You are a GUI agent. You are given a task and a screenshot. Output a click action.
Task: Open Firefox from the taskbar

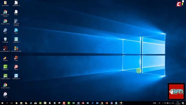(x=107, y=103)
